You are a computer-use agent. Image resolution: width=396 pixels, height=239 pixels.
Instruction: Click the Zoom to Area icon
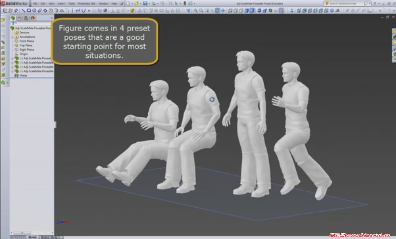[201, 11]
